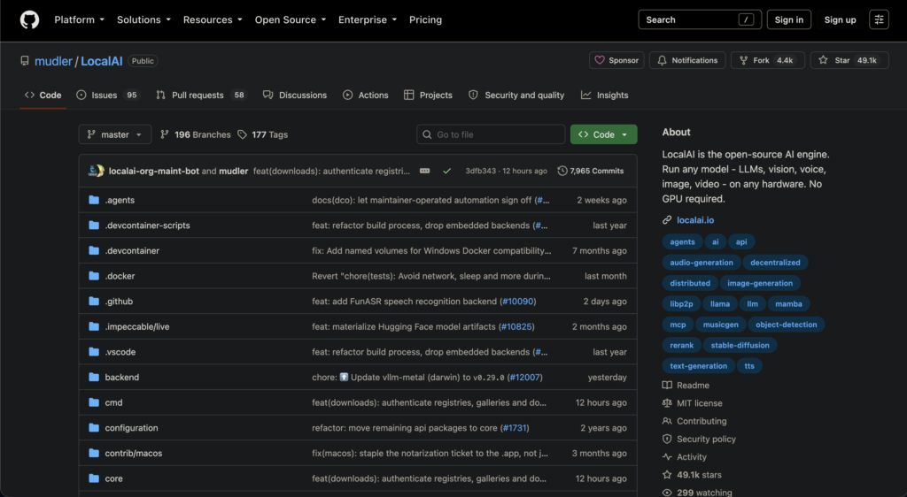
Task: Open the Resources dropdown menu
Action: [x=213, y=19]
